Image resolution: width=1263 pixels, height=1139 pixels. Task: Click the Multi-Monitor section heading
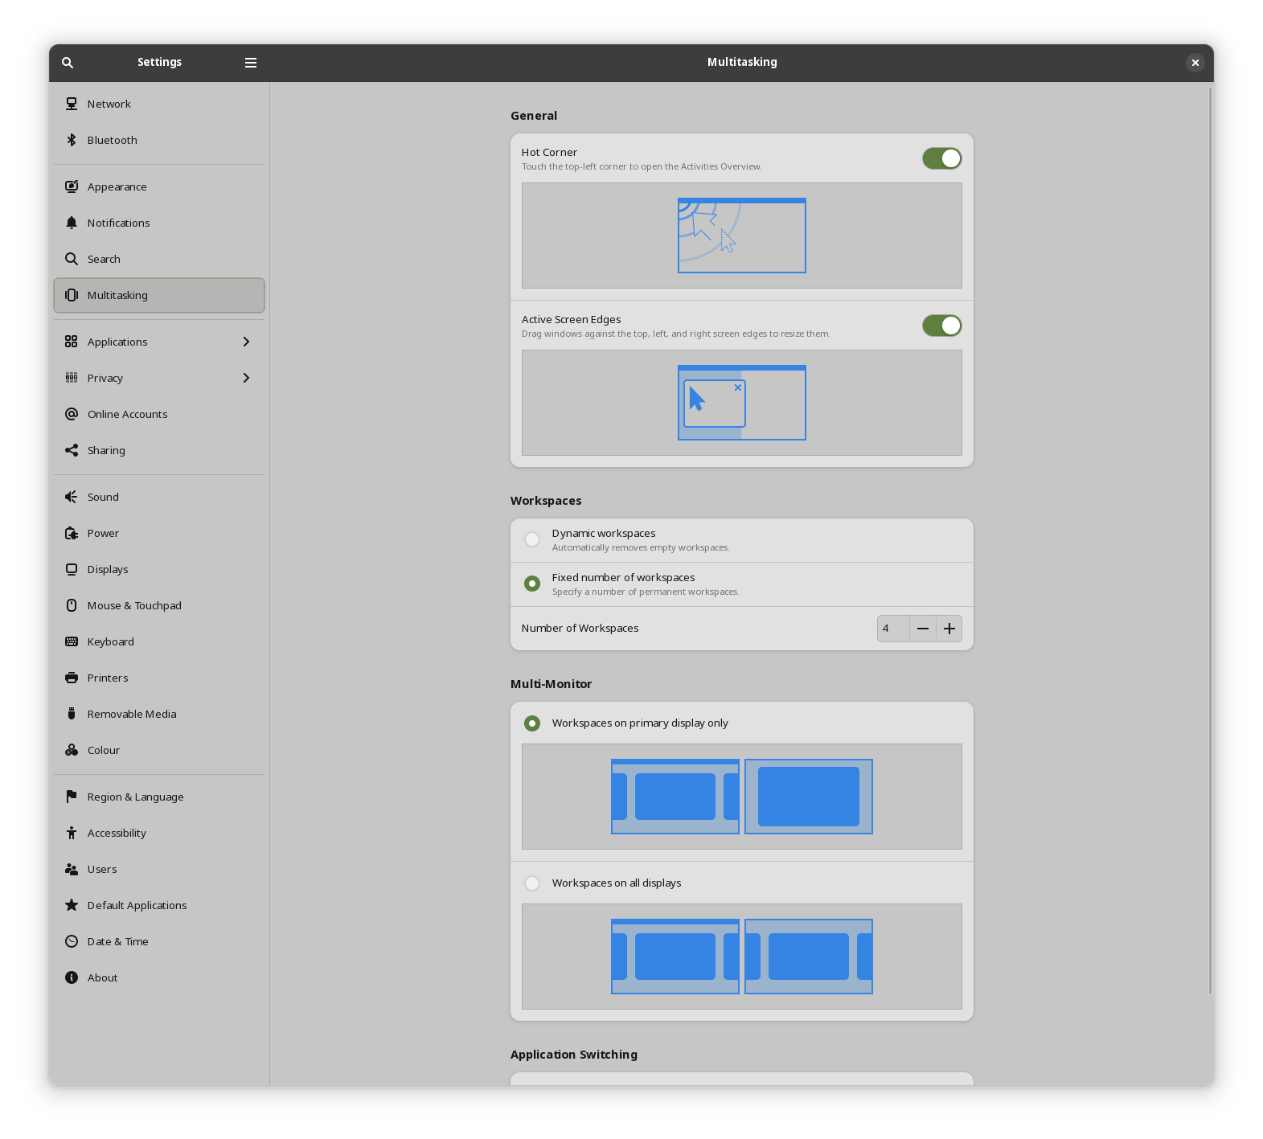(x=551, y=684)
